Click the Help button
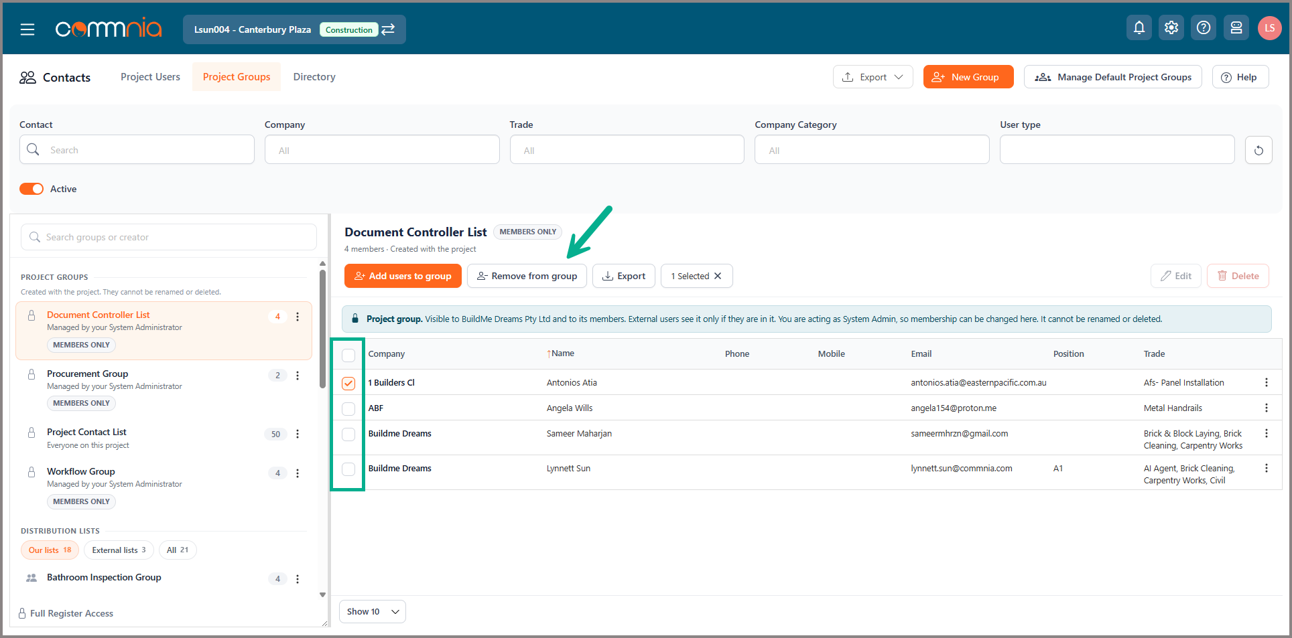 (x=1240, y=77)
